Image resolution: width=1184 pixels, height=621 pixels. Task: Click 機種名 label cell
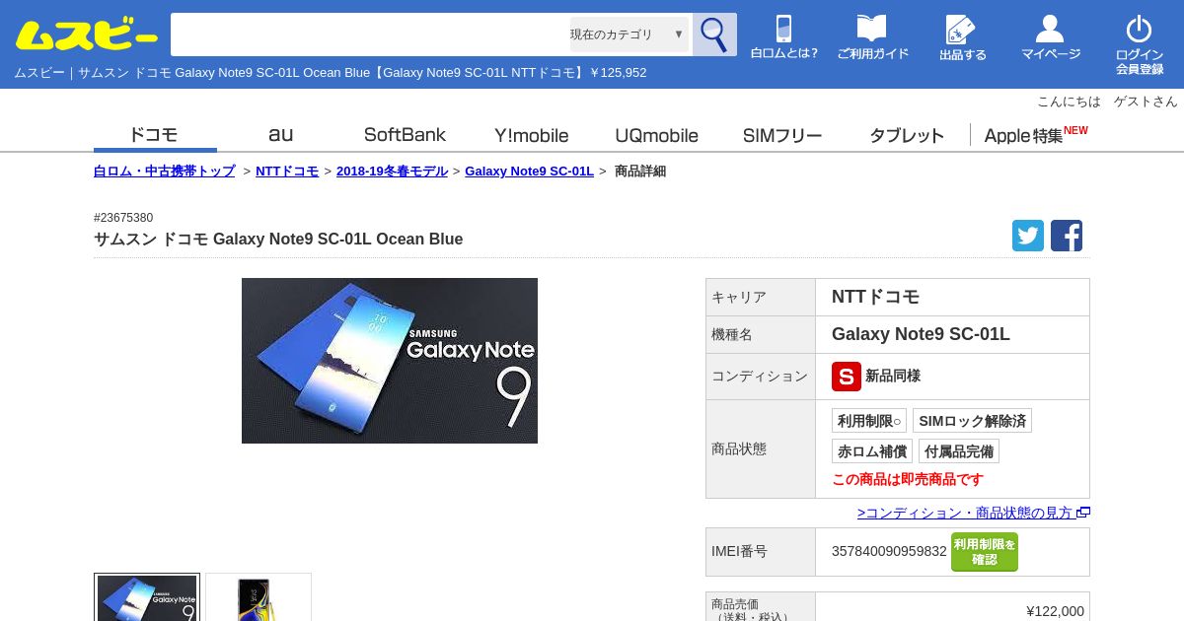pos(761,334)
